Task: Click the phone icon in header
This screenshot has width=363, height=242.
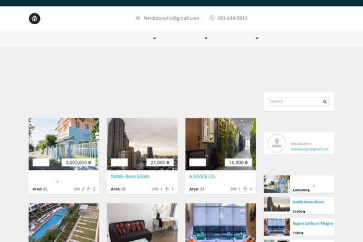Action: point(212,18)
